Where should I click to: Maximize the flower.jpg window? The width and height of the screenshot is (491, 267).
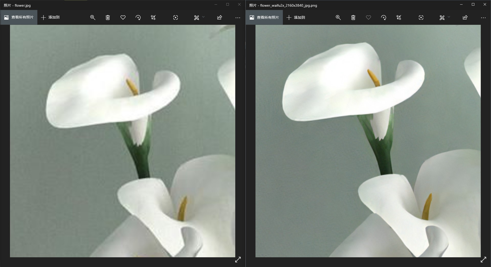coord(228,4)
